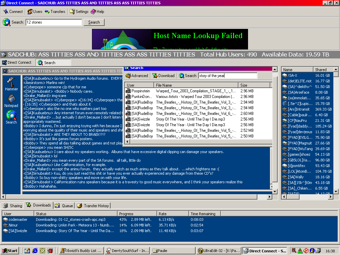Open the Users toolbar button
This screenshot has width=340, height=255.
[35, 12]
